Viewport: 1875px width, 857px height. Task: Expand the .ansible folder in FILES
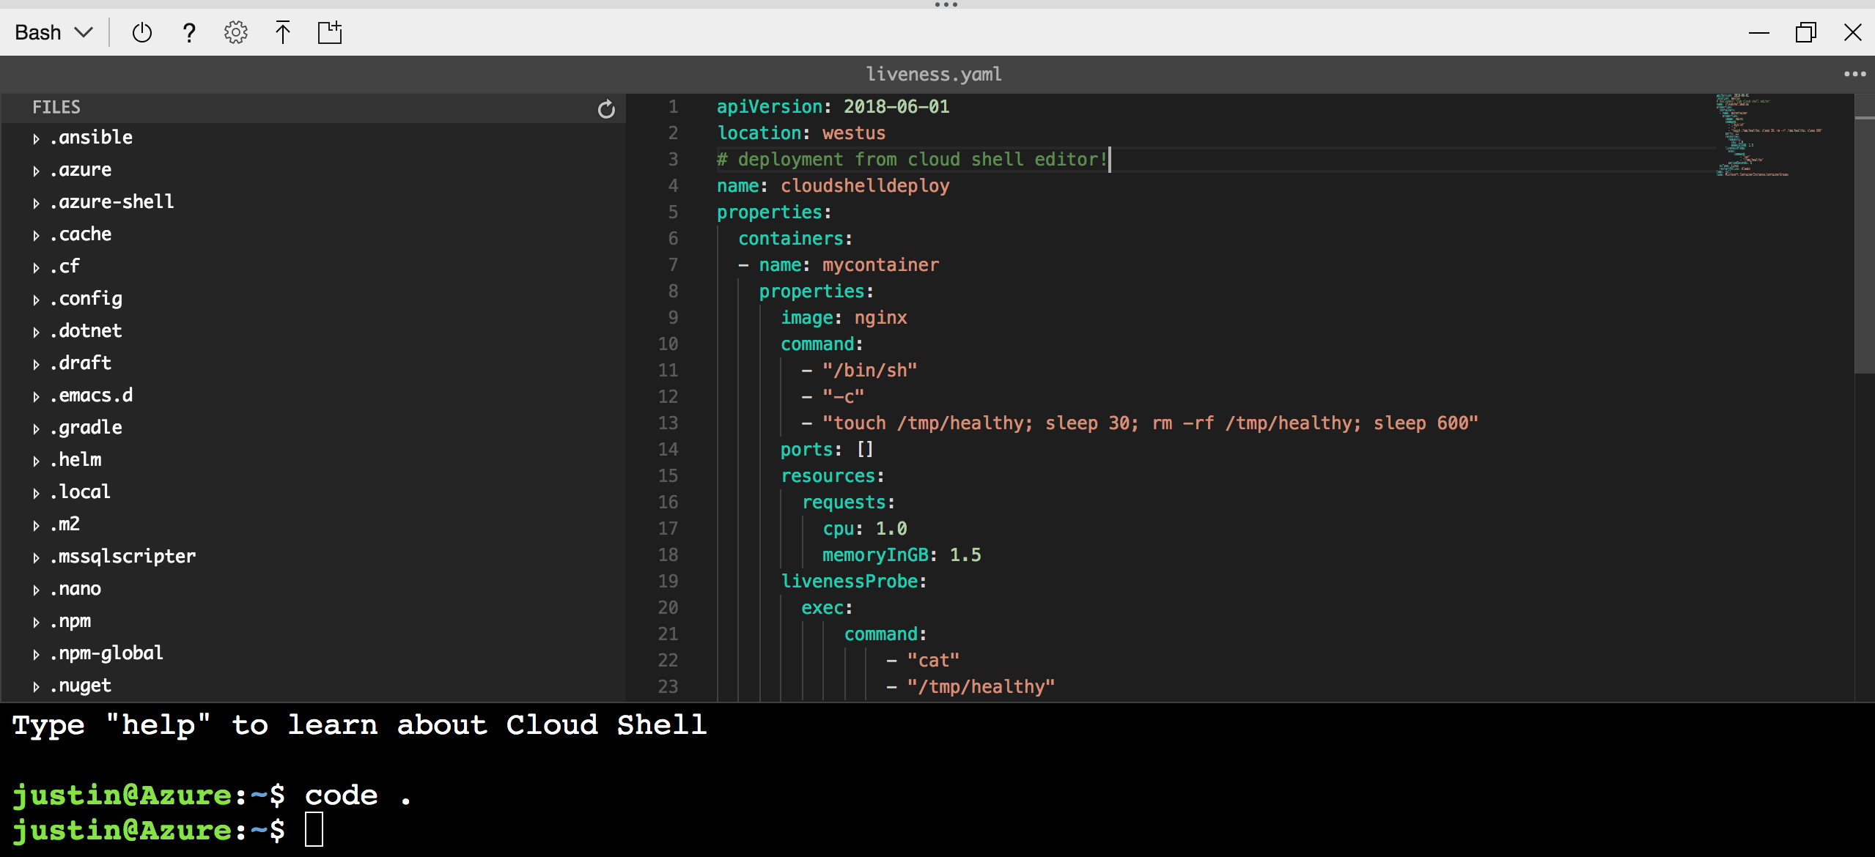coord(36,138)
